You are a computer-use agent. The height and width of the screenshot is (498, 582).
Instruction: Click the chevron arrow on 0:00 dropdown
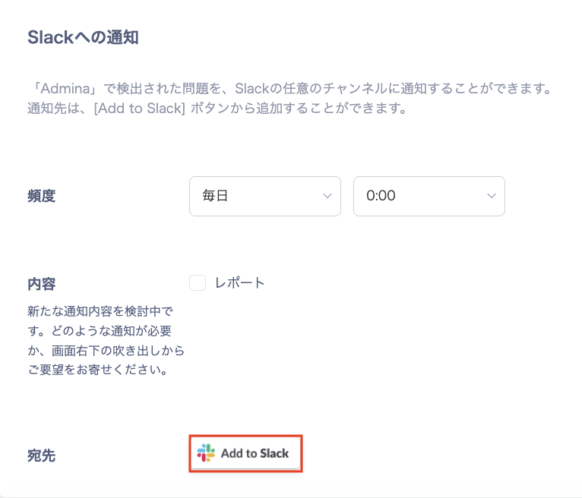pos(491,196)
